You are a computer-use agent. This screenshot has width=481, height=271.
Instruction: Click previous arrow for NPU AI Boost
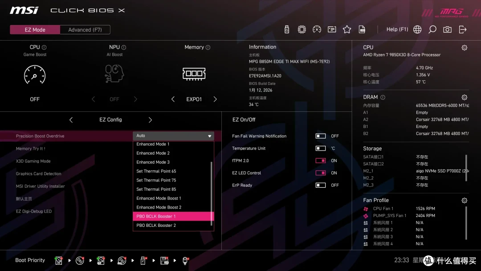tap(93, 99)
